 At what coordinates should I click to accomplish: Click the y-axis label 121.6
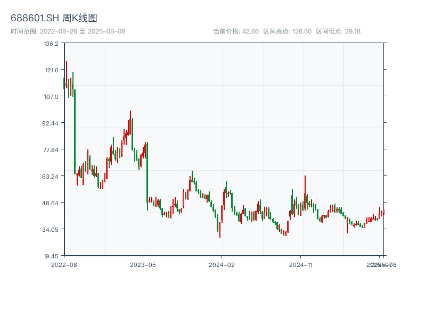[52, 70]
